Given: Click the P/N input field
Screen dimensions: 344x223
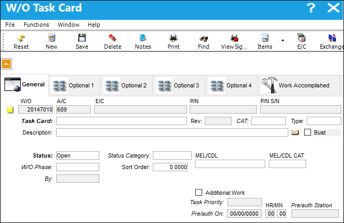Looking at the screenshot, I should pos(223,109).
